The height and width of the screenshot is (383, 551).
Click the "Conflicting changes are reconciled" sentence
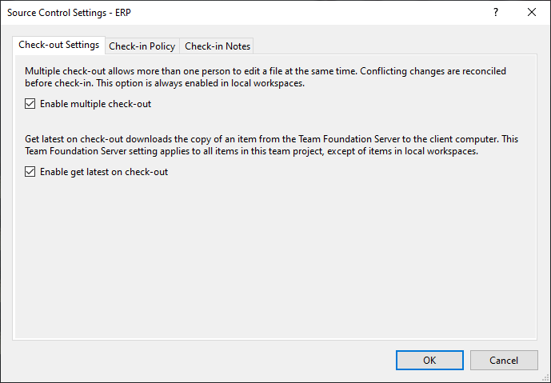tap(433, 71)
